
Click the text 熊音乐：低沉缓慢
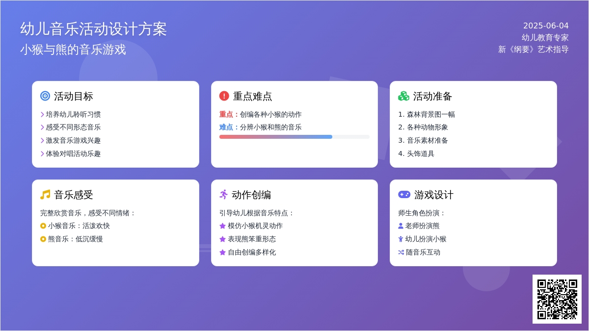tap(76, 239)
